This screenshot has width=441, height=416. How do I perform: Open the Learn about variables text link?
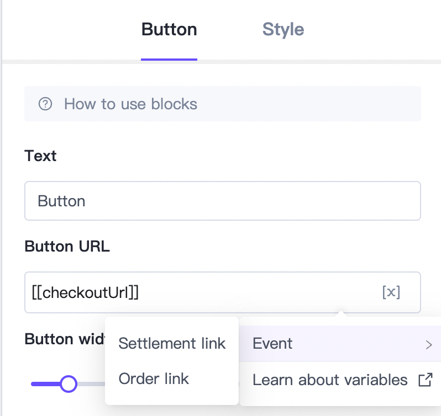point(330,380)
